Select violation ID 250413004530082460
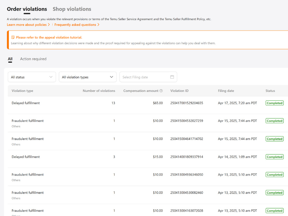 tap(187, 193)
